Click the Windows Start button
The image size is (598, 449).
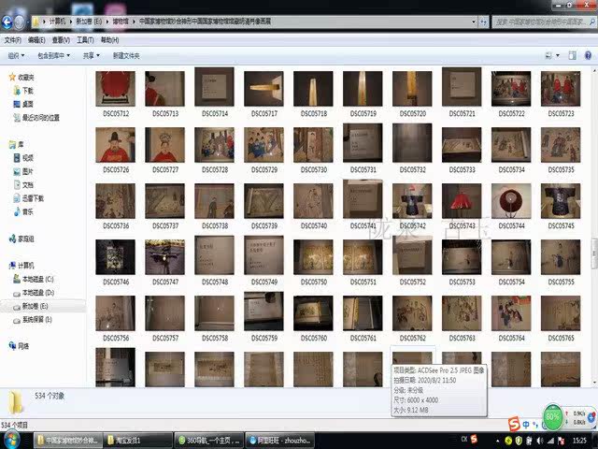[11, 441]
